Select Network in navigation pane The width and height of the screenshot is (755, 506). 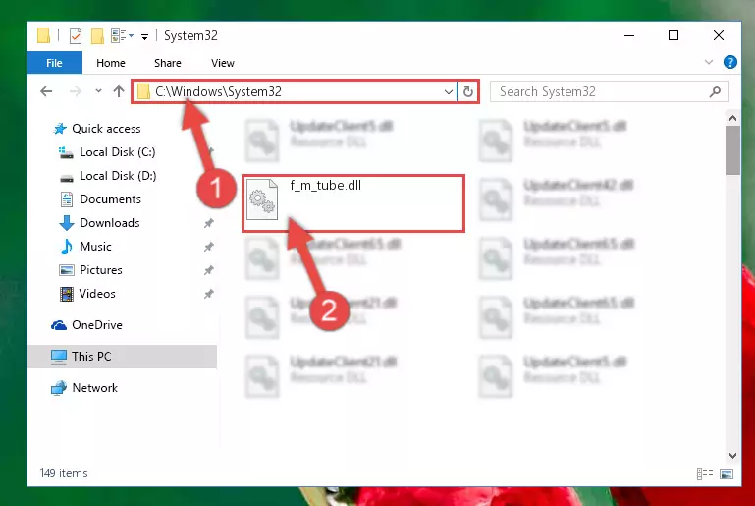pos(95,388)
